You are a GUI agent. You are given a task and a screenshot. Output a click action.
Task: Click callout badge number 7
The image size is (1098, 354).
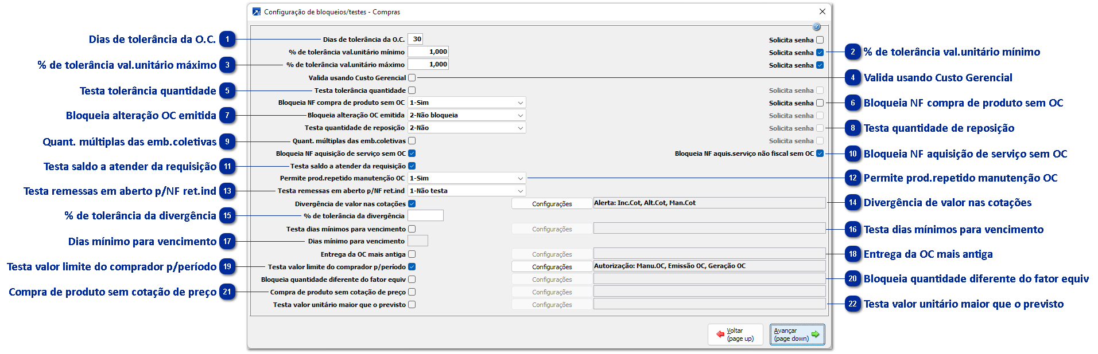point(228,116)
